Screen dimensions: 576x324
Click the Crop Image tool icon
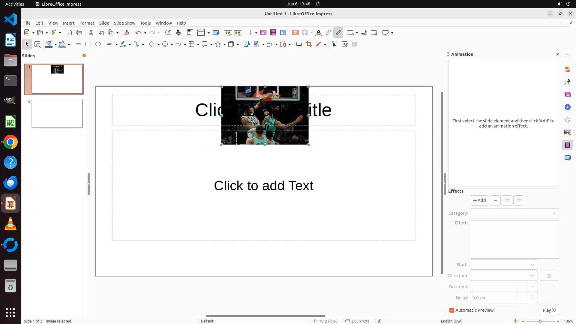point(309,44)
